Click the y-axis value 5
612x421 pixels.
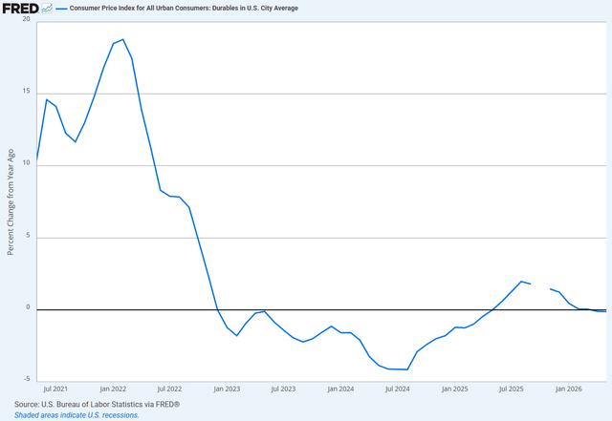click(x=28, y=235)
